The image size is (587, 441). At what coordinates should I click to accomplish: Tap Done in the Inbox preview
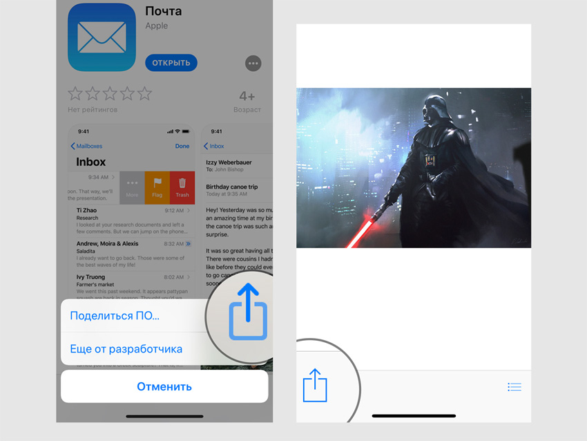coord(182,146)
